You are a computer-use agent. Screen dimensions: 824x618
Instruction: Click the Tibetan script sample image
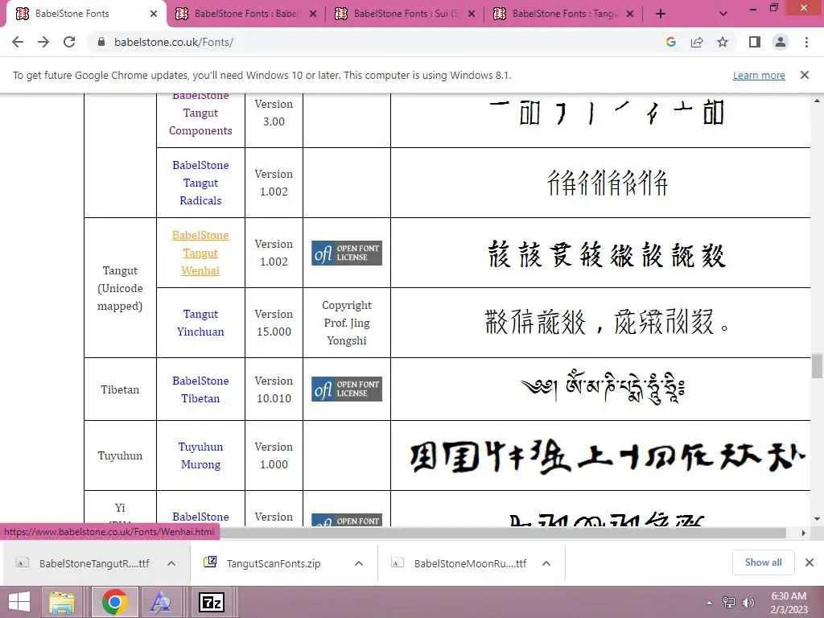point(603,388)
